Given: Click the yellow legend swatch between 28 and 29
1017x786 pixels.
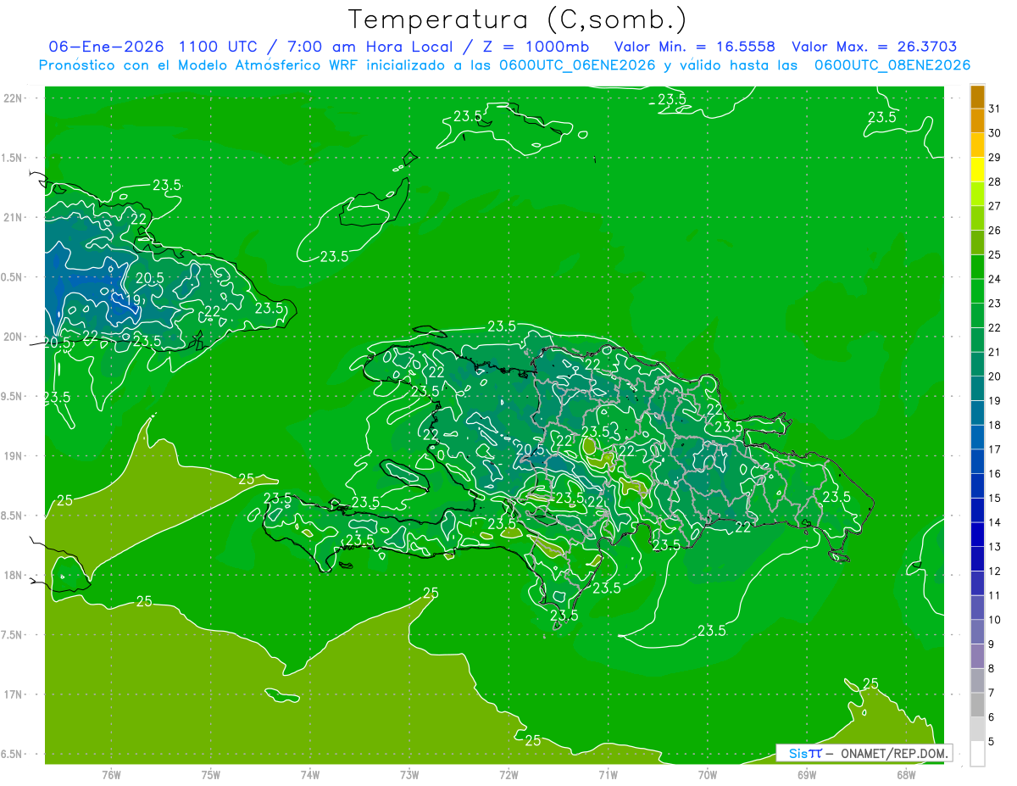Looking at the screenshot, I should pos(977,169).
